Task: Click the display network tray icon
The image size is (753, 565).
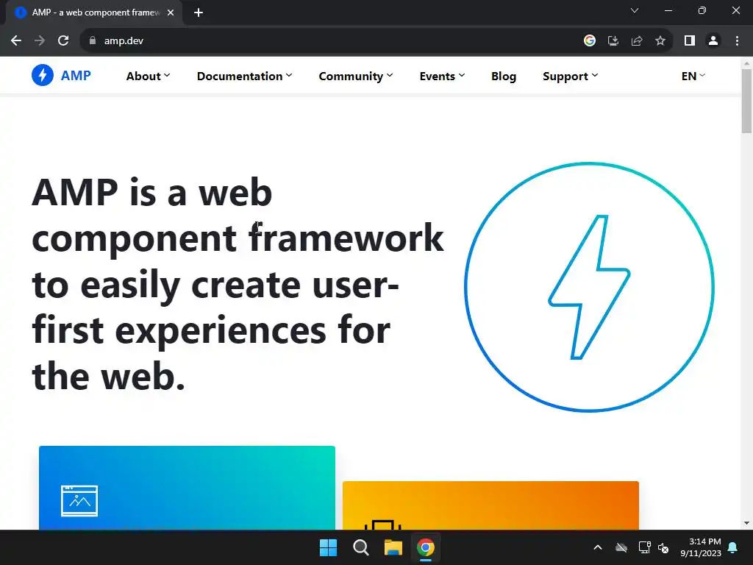Action: tap(644, 547)
